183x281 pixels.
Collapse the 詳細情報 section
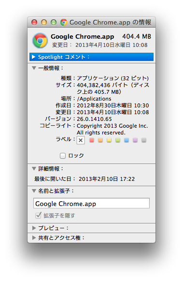(x=34, y=169)
